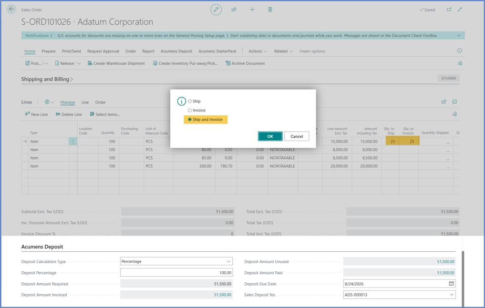Select the Ship radio option
The image size is (485, 308).
click(190, 101)
